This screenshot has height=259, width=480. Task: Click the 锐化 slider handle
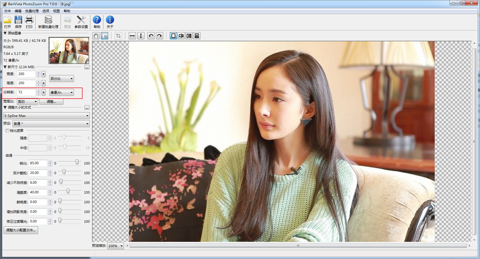click(77, 162)
